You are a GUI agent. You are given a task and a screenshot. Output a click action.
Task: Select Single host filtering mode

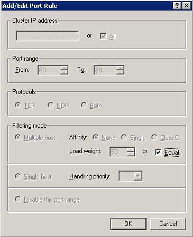[18, 176]
